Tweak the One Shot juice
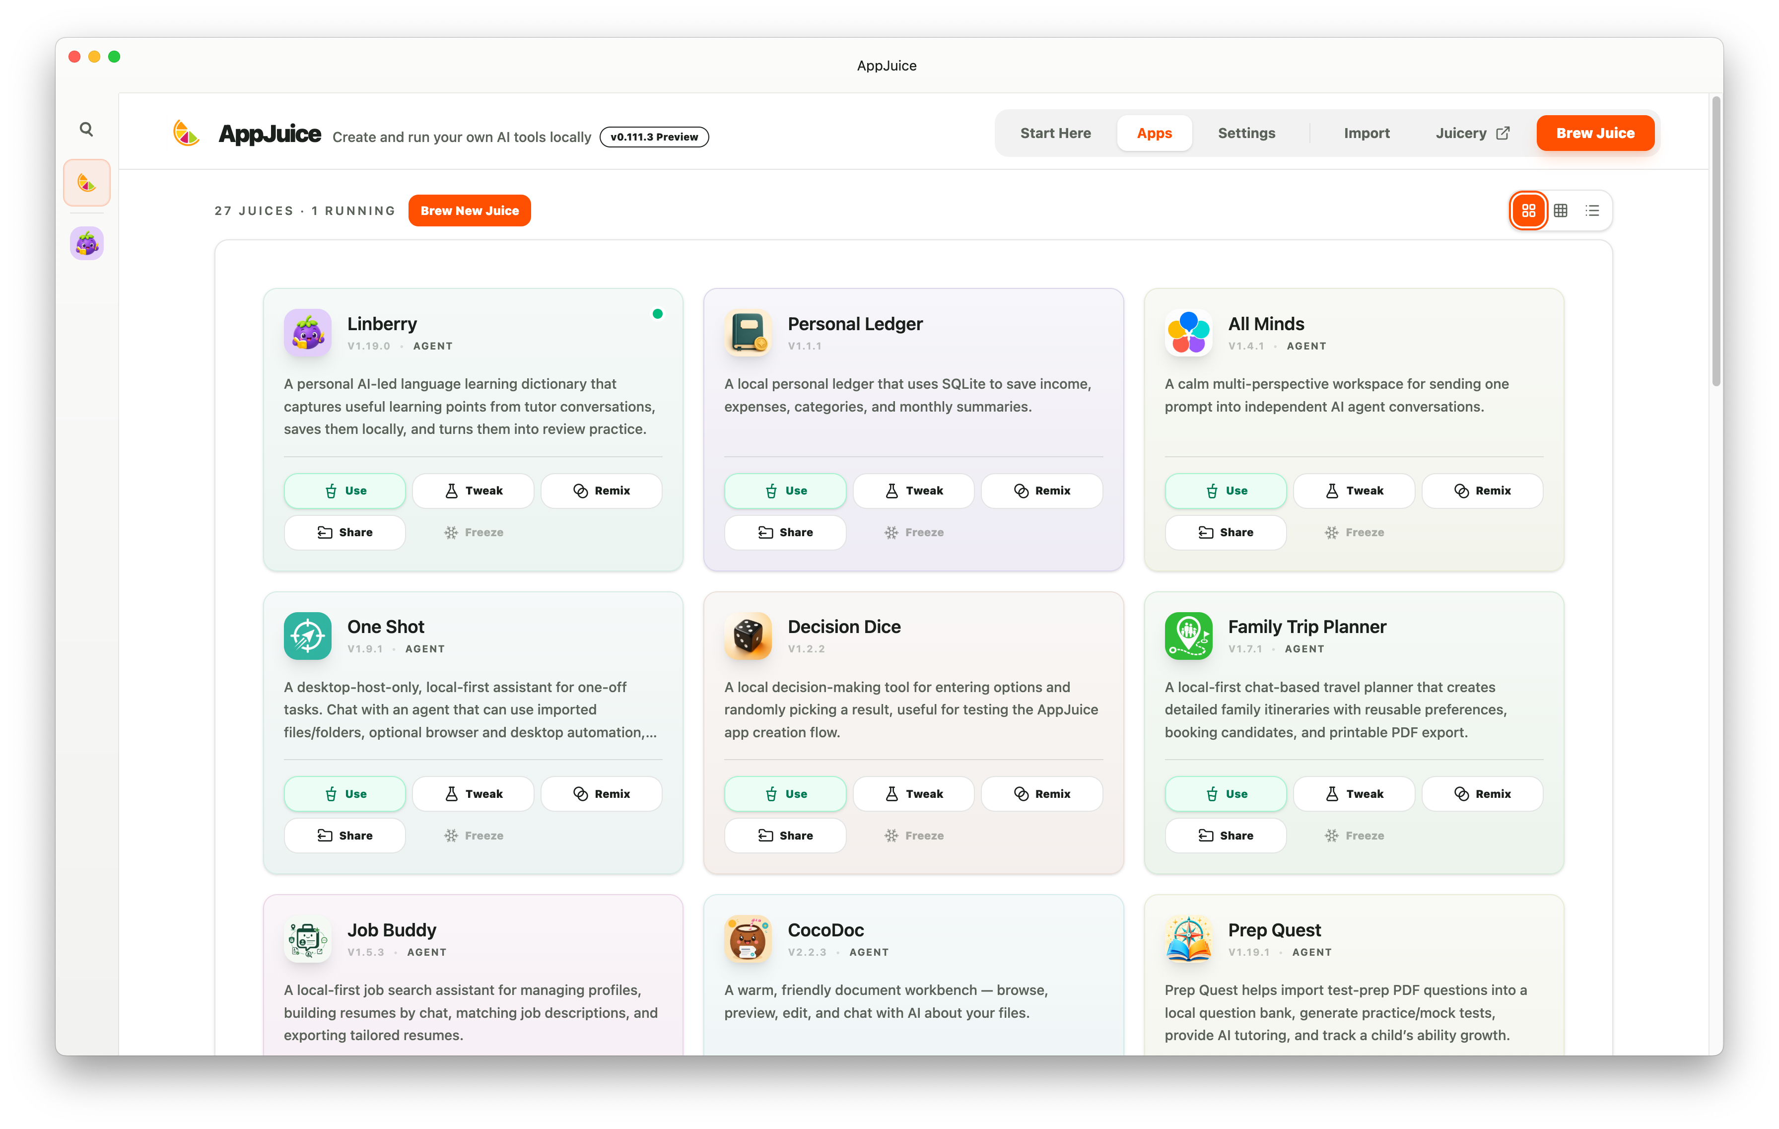The height and width of the screenshot is (1129, 1779). (x=473, y=793)
